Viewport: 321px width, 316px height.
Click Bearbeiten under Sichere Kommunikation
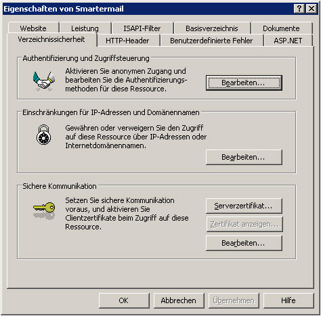pyautogui.click(x=244, y=243)
